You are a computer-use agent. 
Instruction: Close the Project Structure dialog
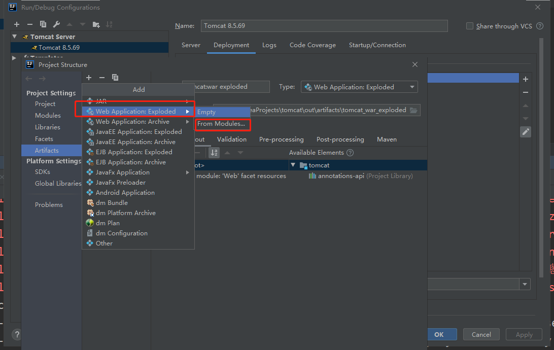pos(415,64)
